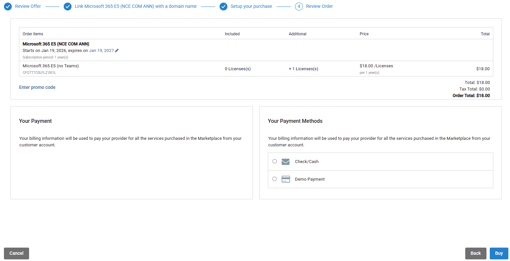Click the Review Offer checkmark icon
Image resolution: width=510 pixels, height=261 pixels.
8,7
